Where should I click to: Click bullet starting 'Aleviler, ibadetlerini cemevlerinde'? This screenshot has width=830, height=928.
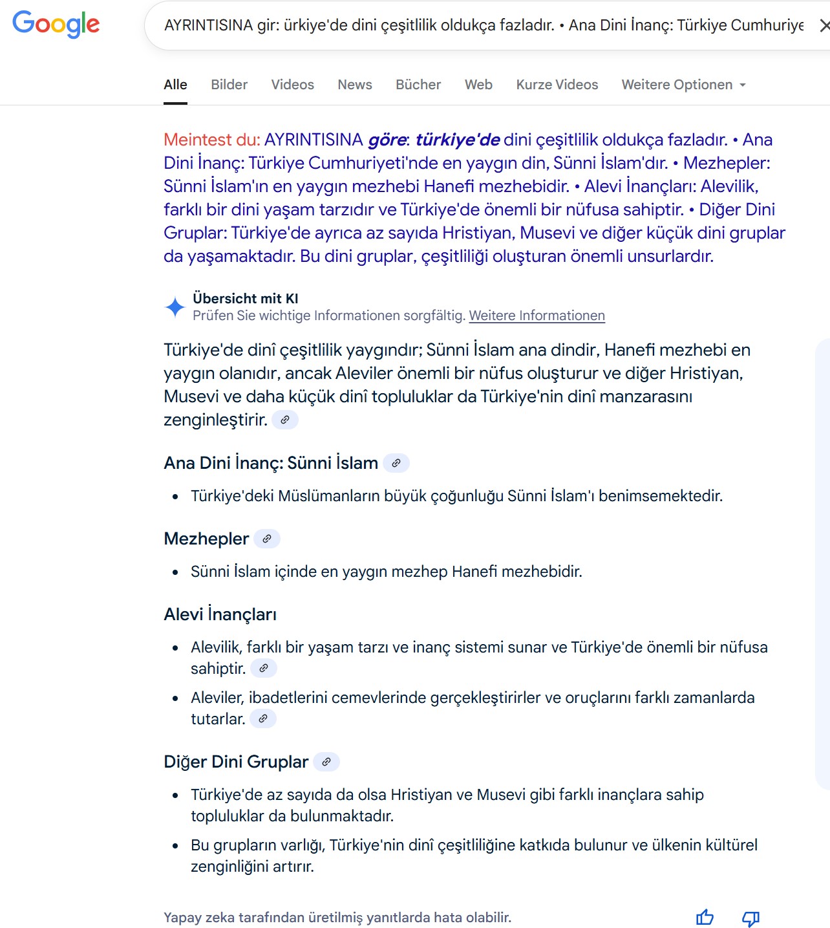point(473,708)
